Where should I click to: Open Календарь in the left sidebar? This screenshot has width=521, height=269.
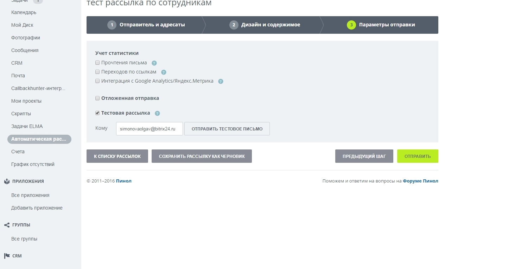(x=24, y=13)
